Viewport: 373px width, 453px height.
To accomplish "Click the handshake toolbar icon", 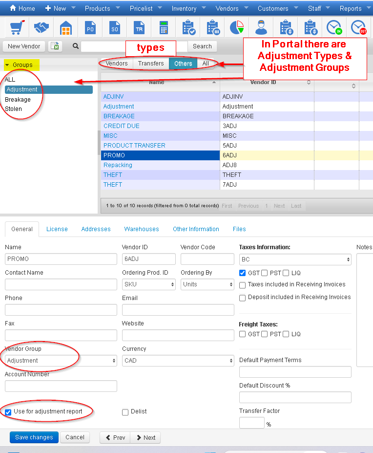I will pyautogui.click(x=41, y=27).
